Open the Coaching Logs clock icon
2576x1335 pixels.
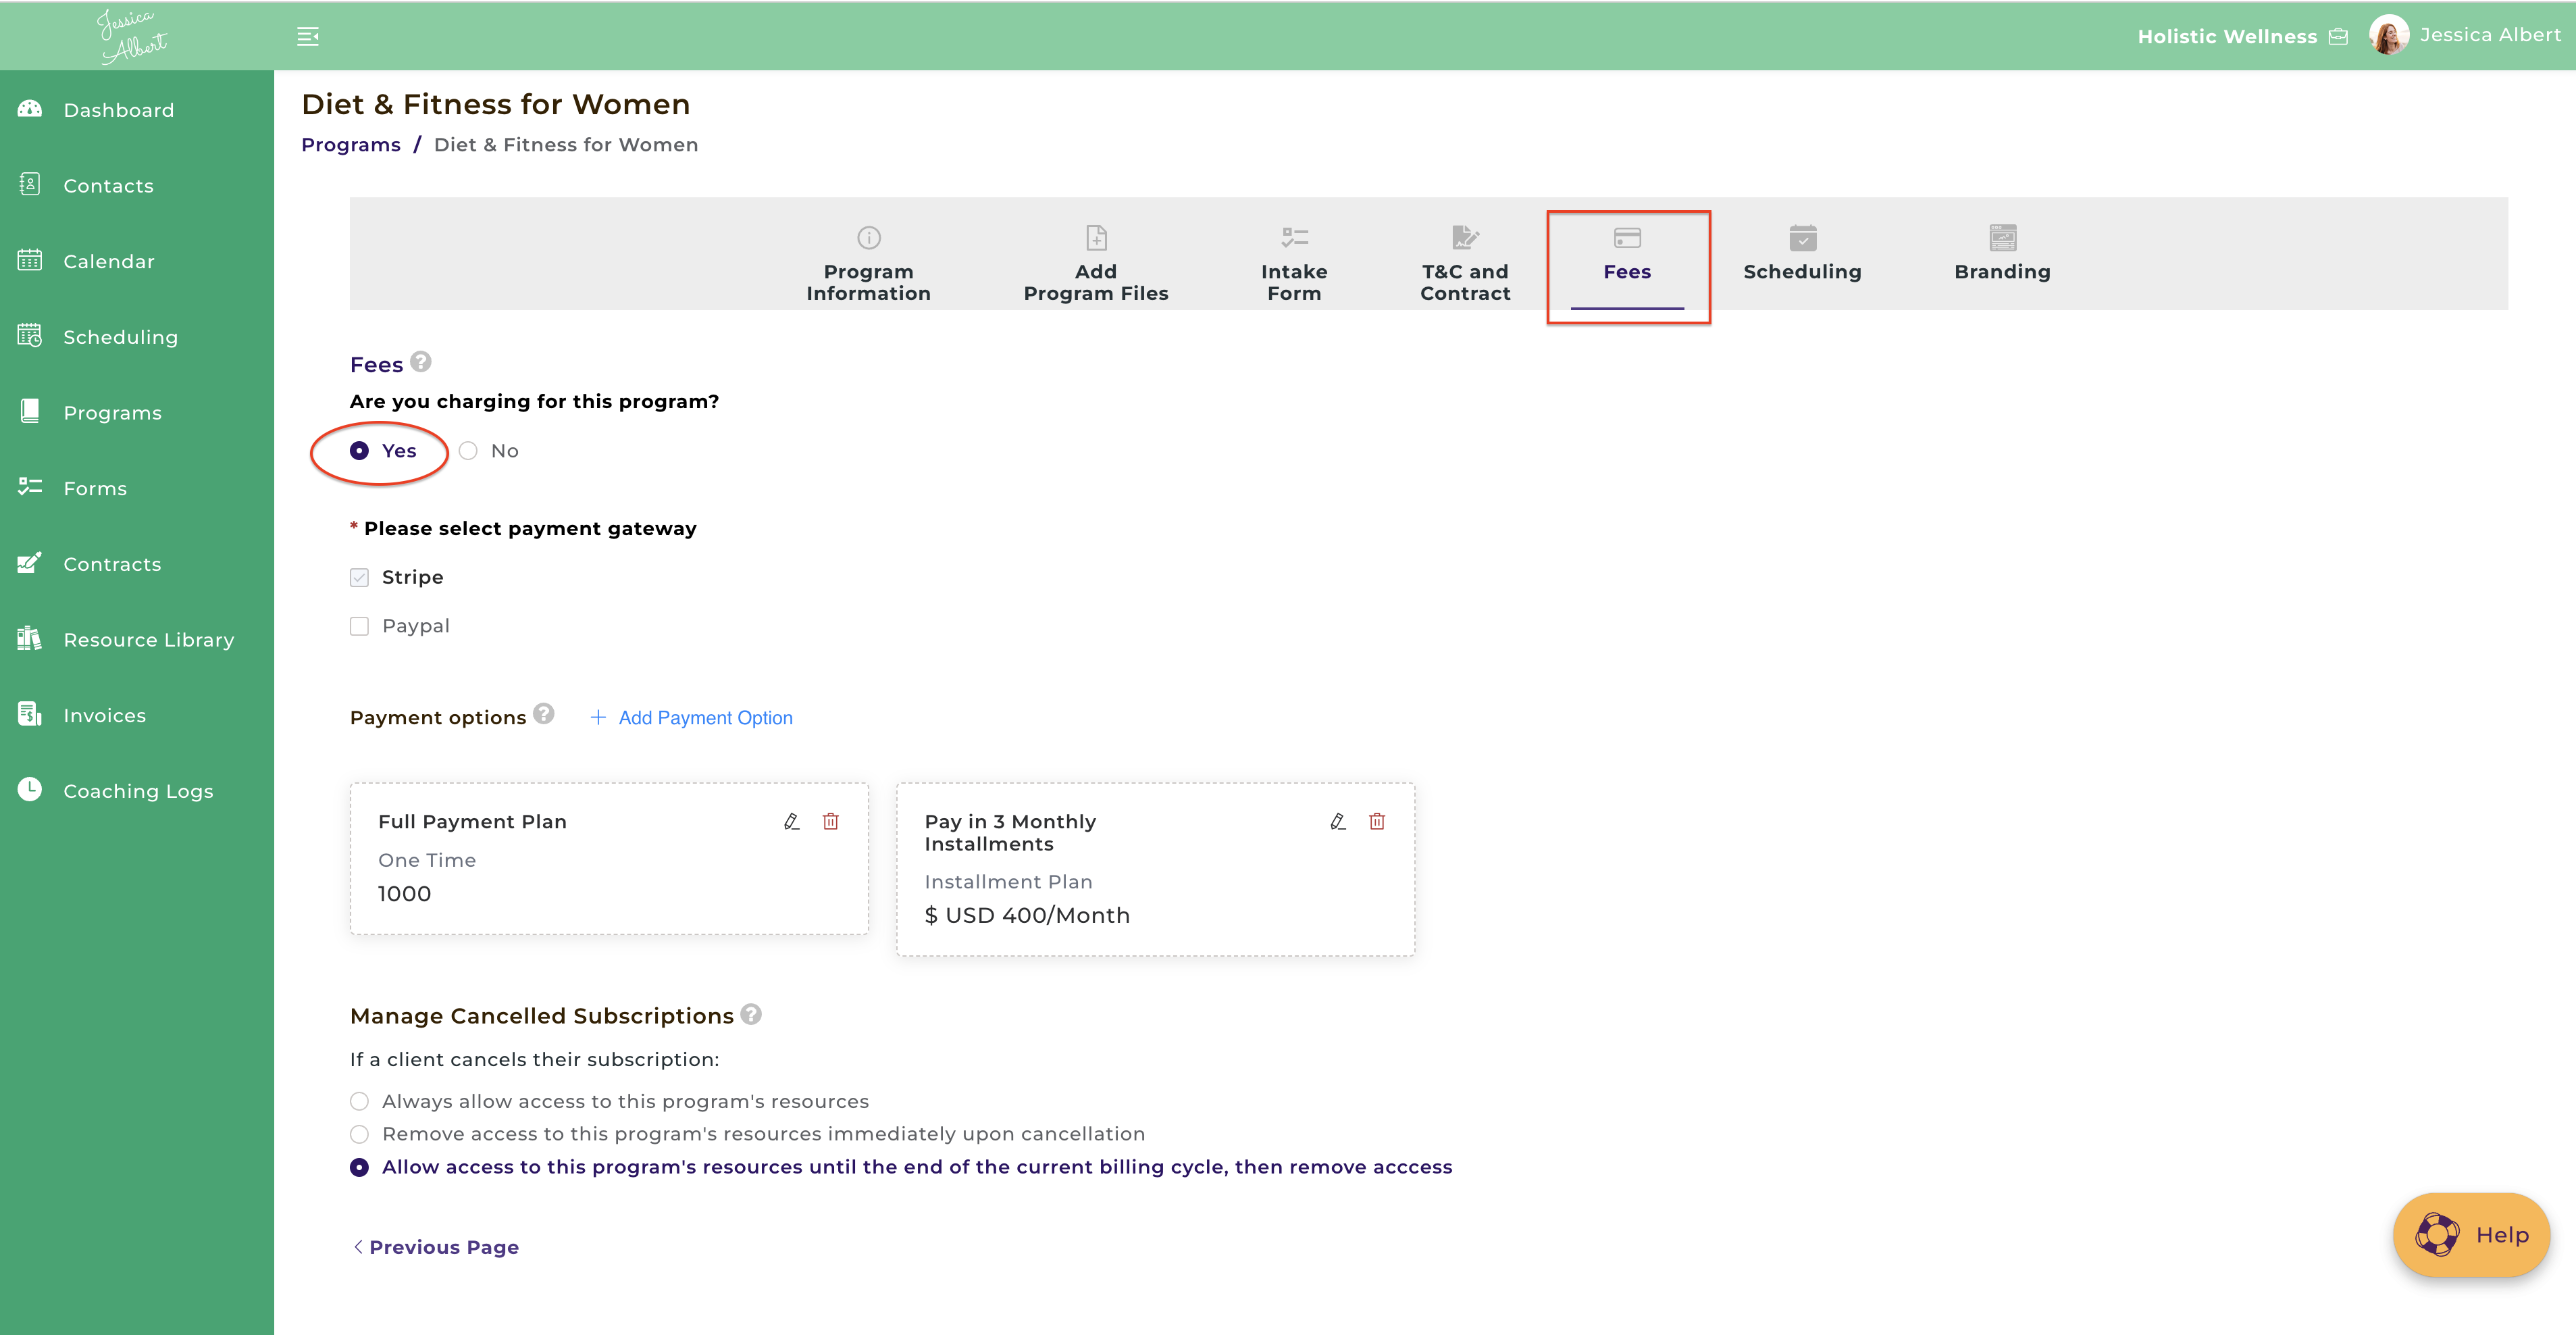point(30,790)
